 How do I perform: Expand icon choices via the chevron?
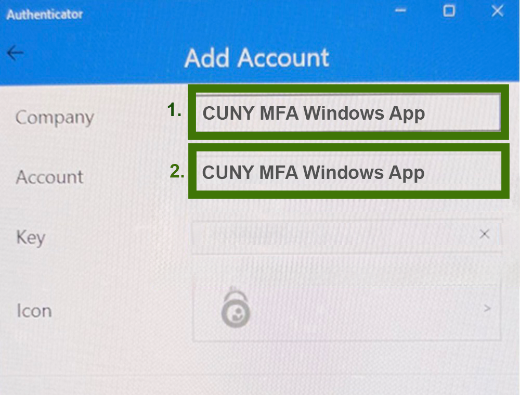click(x=487, y=309)
